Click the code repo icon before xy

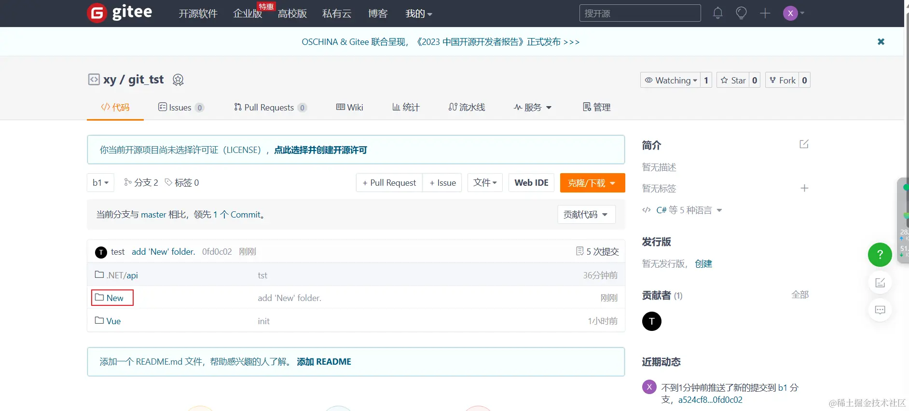coord(94,79)
